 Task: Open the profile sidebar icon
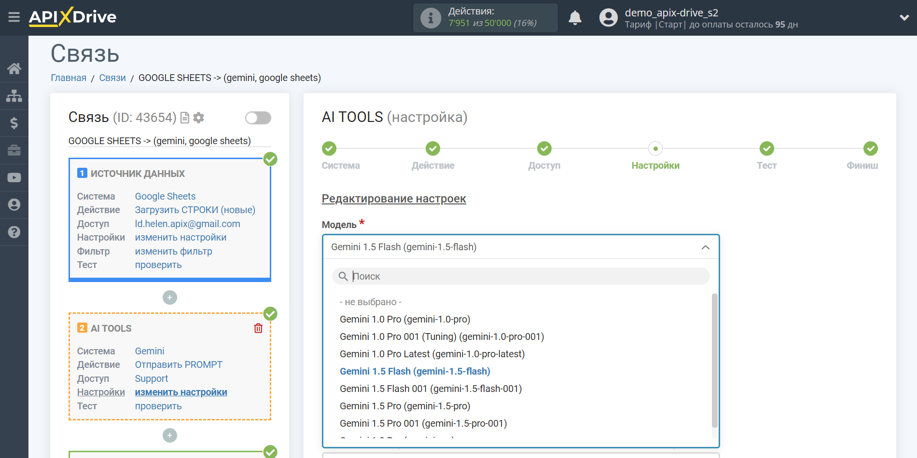coord(14,205)
